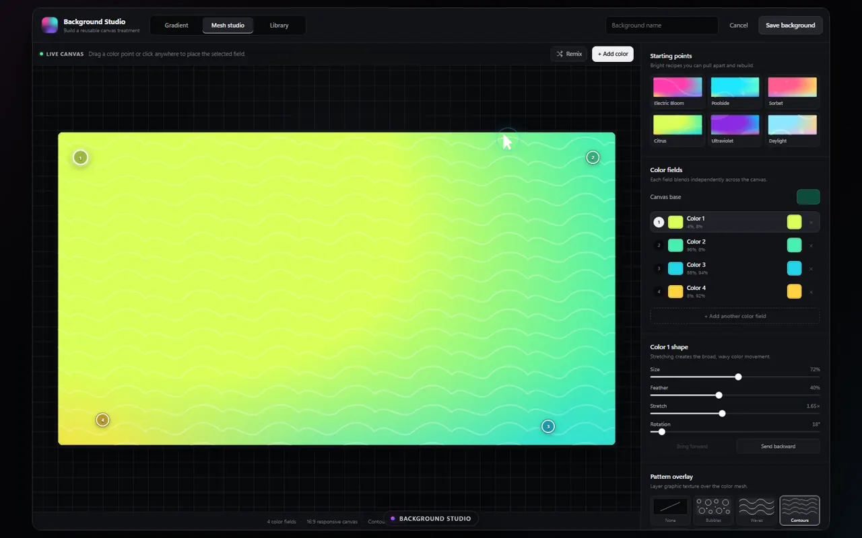Click the Send backward button

click(778, 447)
